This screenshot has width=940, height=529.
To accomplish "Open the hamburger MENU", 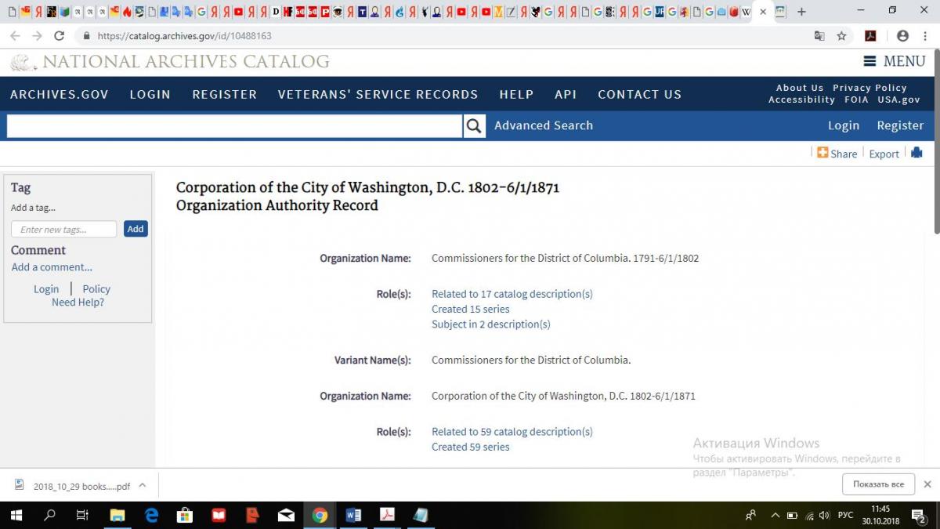I will (x=895, y=61).
